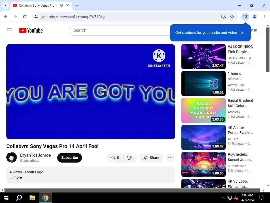Open the network icon in system tray
Viewport: 270px width, 203px height.
(x=230, y=198)
